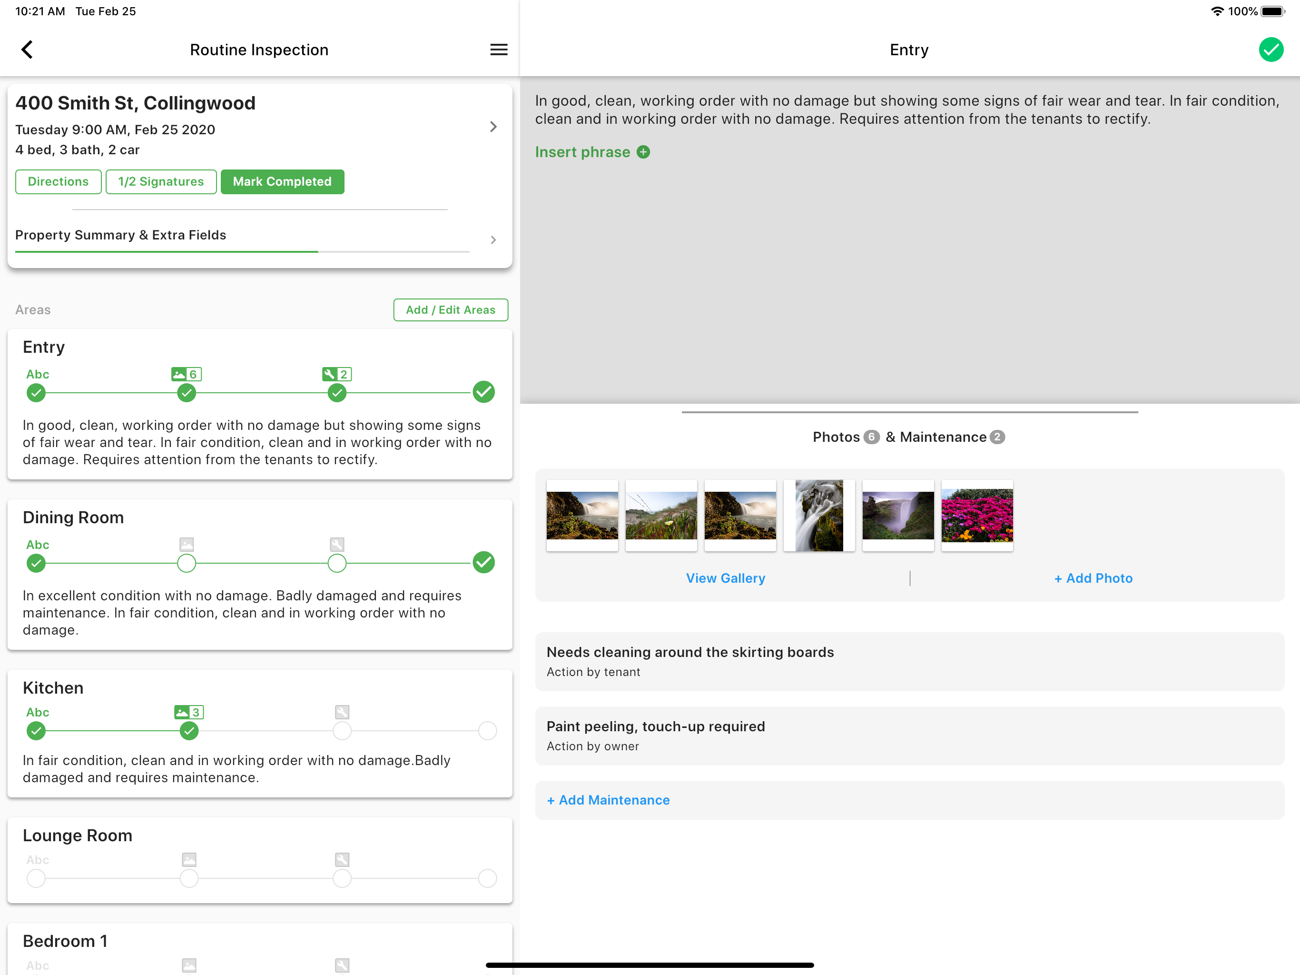Expand property details chevron for 400 Smith St
The height and width of the screenshot is (975, 1300).
(x=493, y=127)
